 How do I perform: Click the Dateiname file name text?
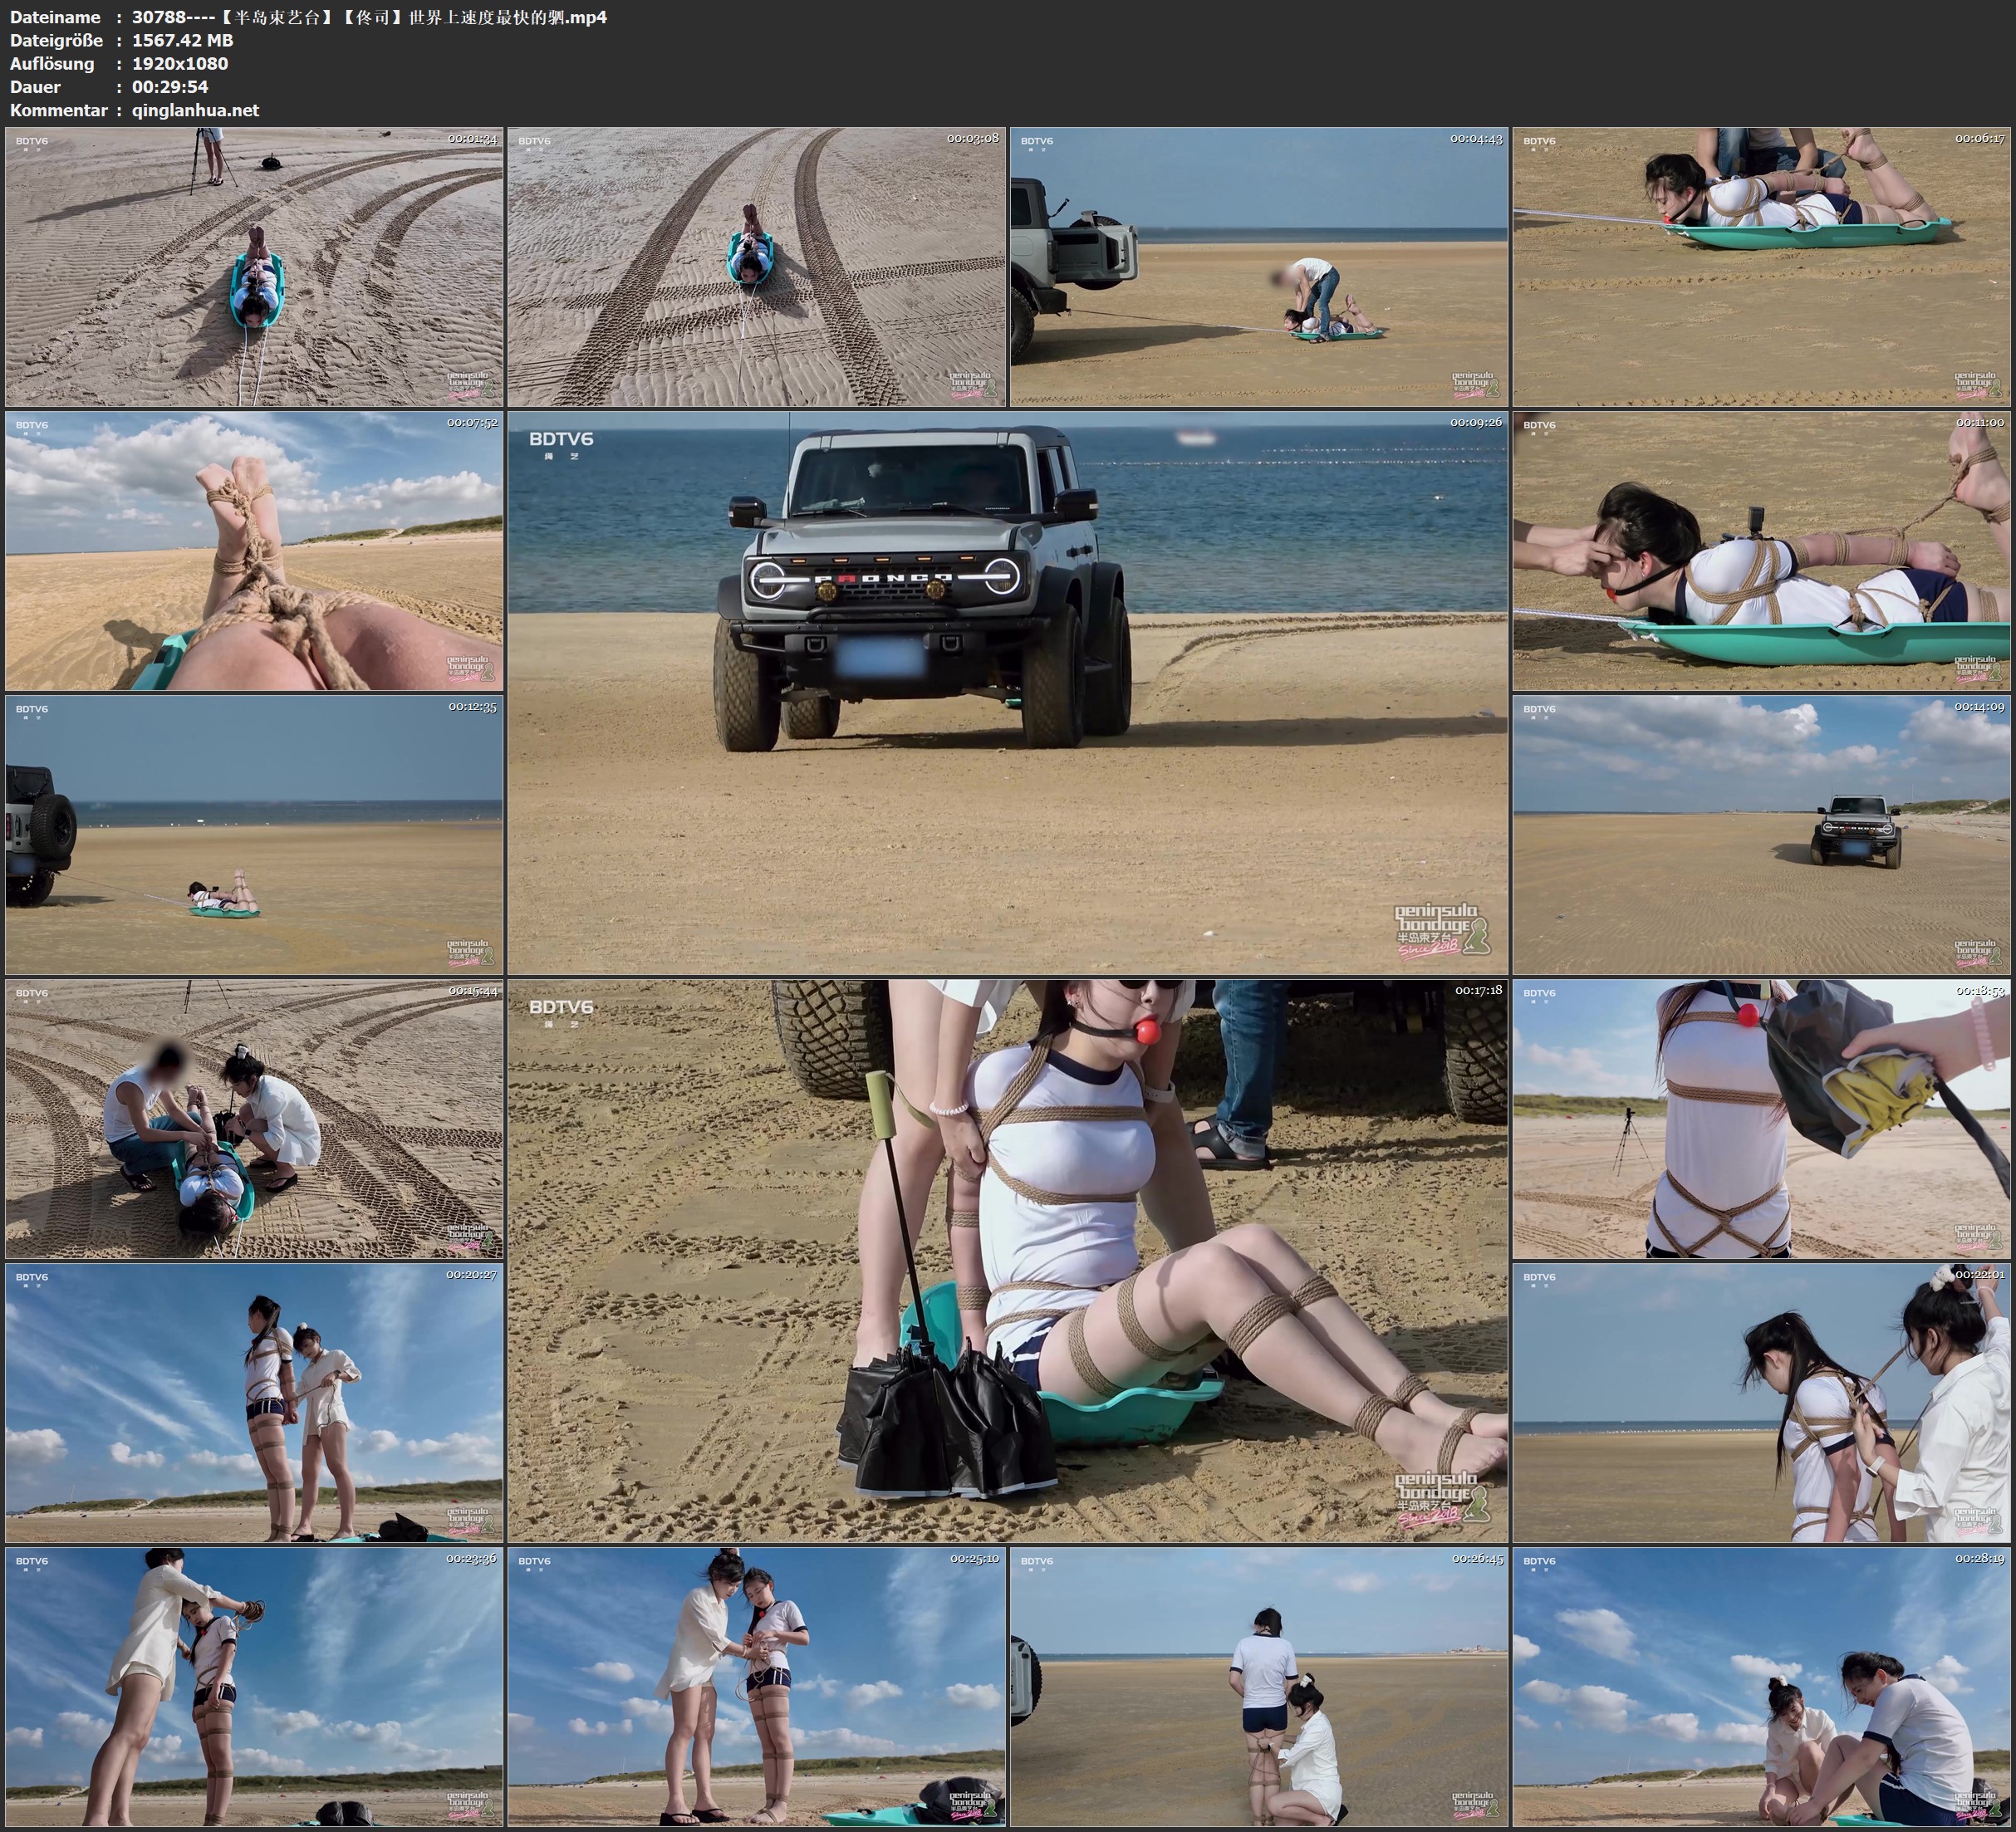coord(369,17)
